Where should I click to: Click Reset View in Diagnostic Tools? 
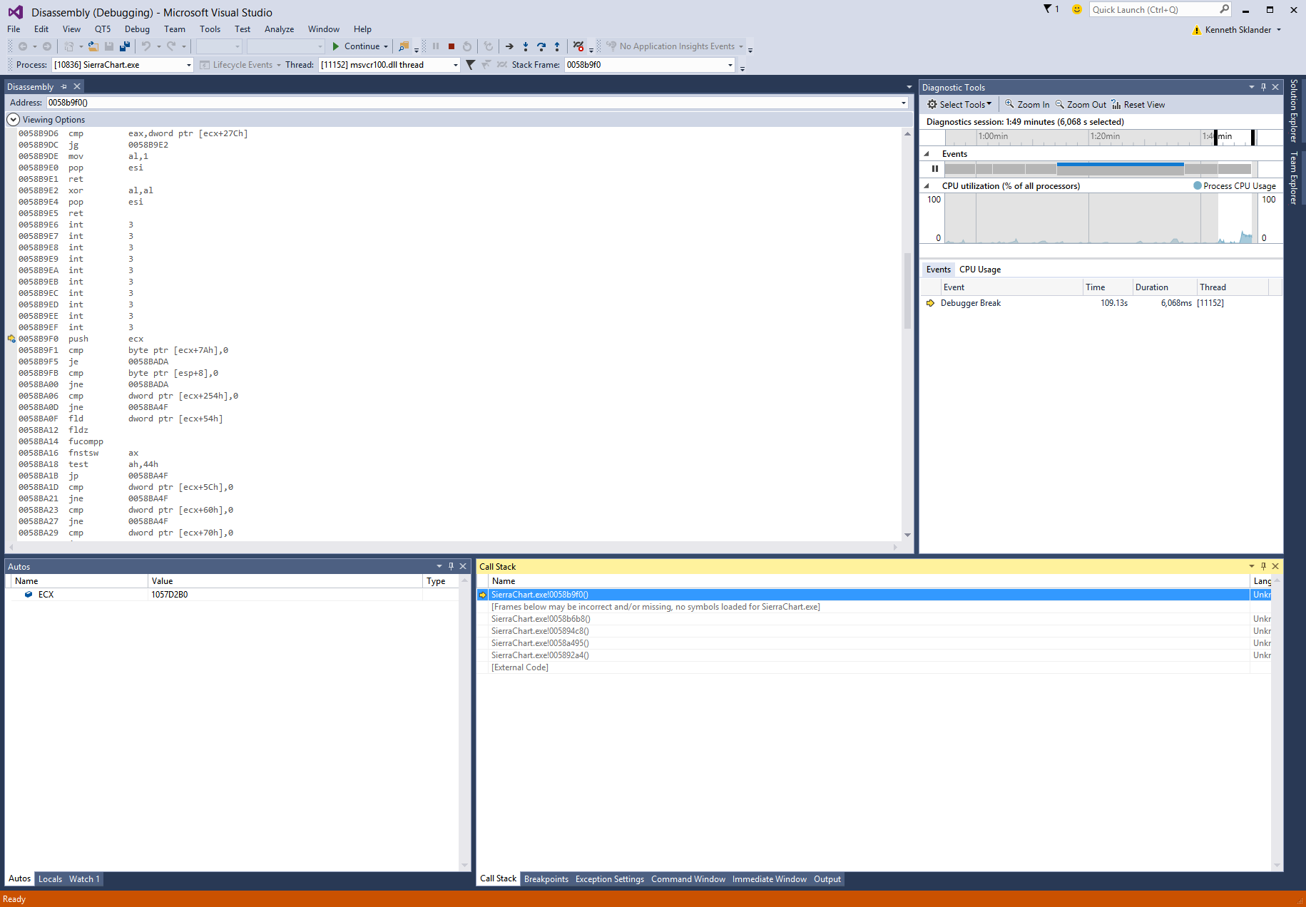[1138, 105]
